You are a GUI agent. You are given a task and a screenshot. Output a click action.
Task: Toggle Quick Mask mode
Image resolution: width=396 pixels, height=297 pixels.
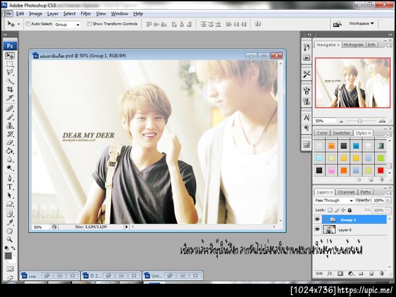10,269
